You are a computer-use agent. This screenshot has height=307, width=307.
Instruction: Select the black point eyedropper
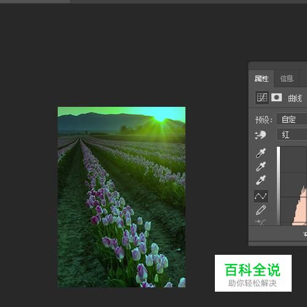260,153
